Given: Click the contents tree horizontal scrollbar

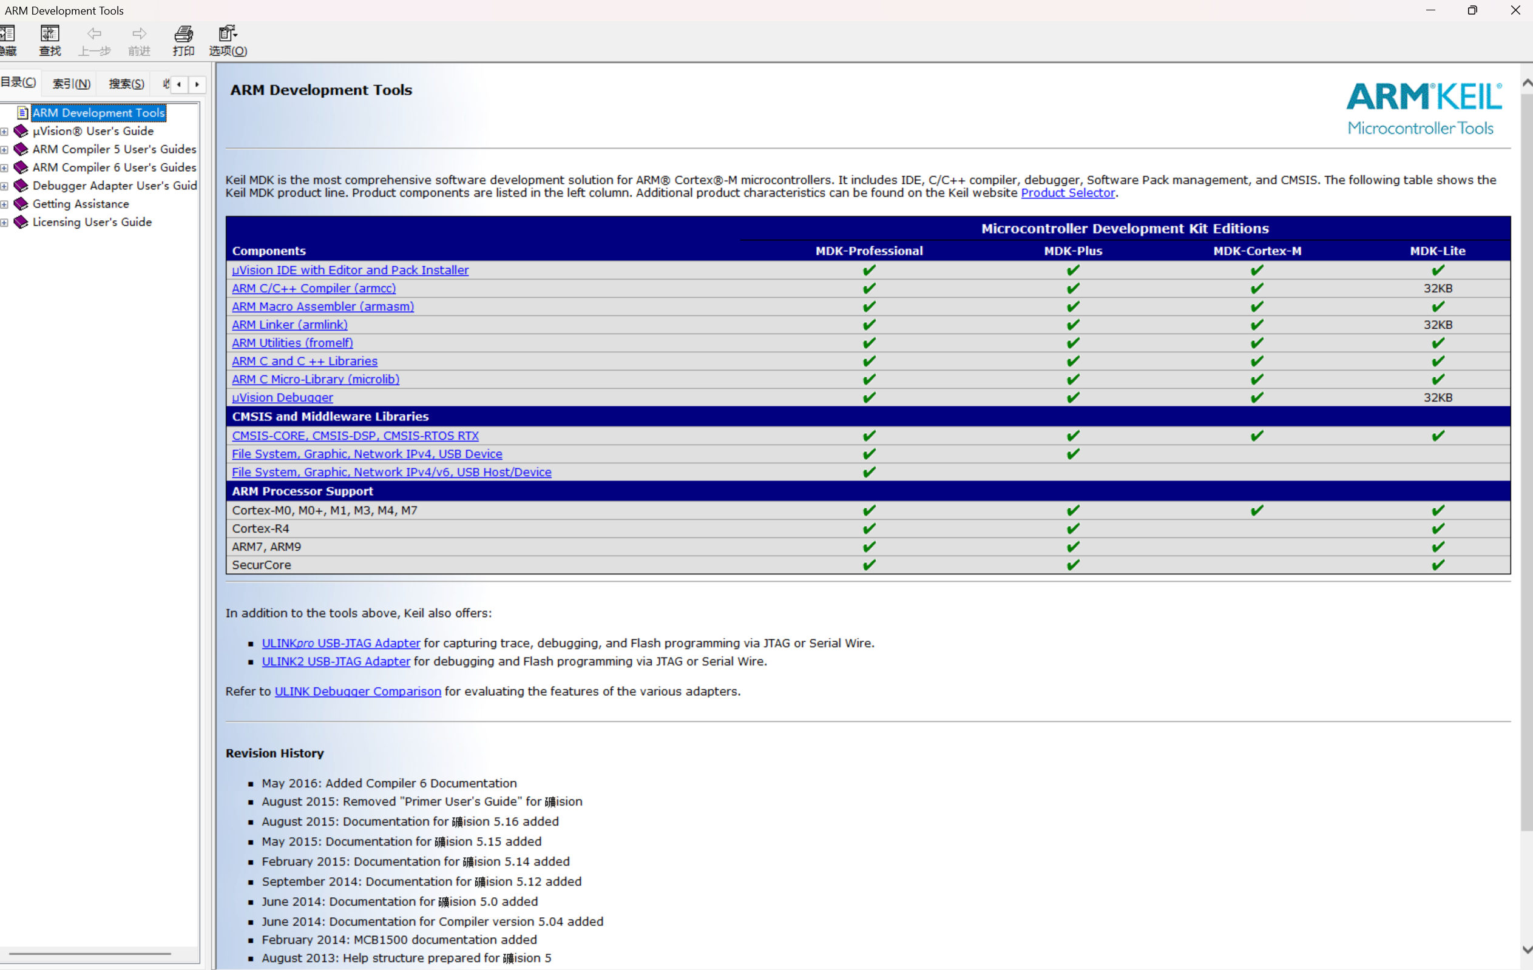Looking at the screenshot, I should coord(90,954).
